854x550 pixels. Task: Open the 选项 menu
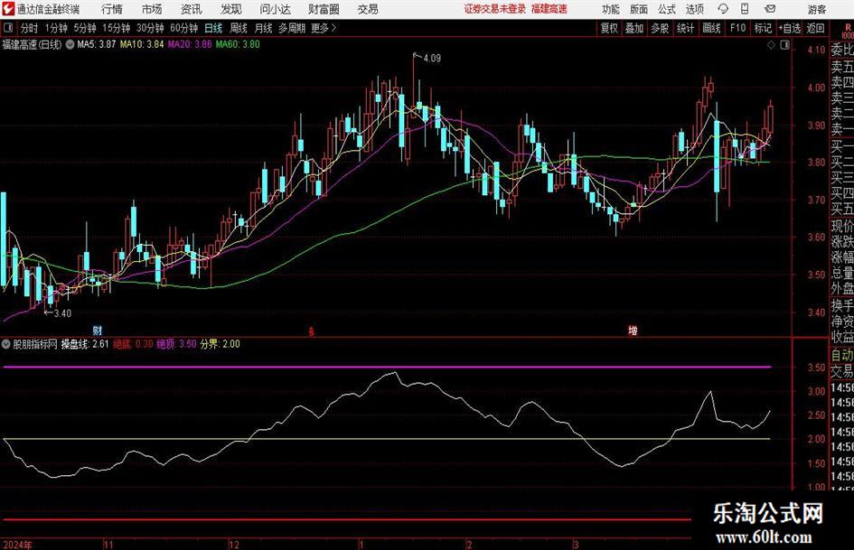(694, 9)
